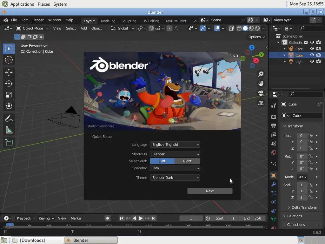
Task: Open the Object Constraints properties tab
Action: [273, 211]
